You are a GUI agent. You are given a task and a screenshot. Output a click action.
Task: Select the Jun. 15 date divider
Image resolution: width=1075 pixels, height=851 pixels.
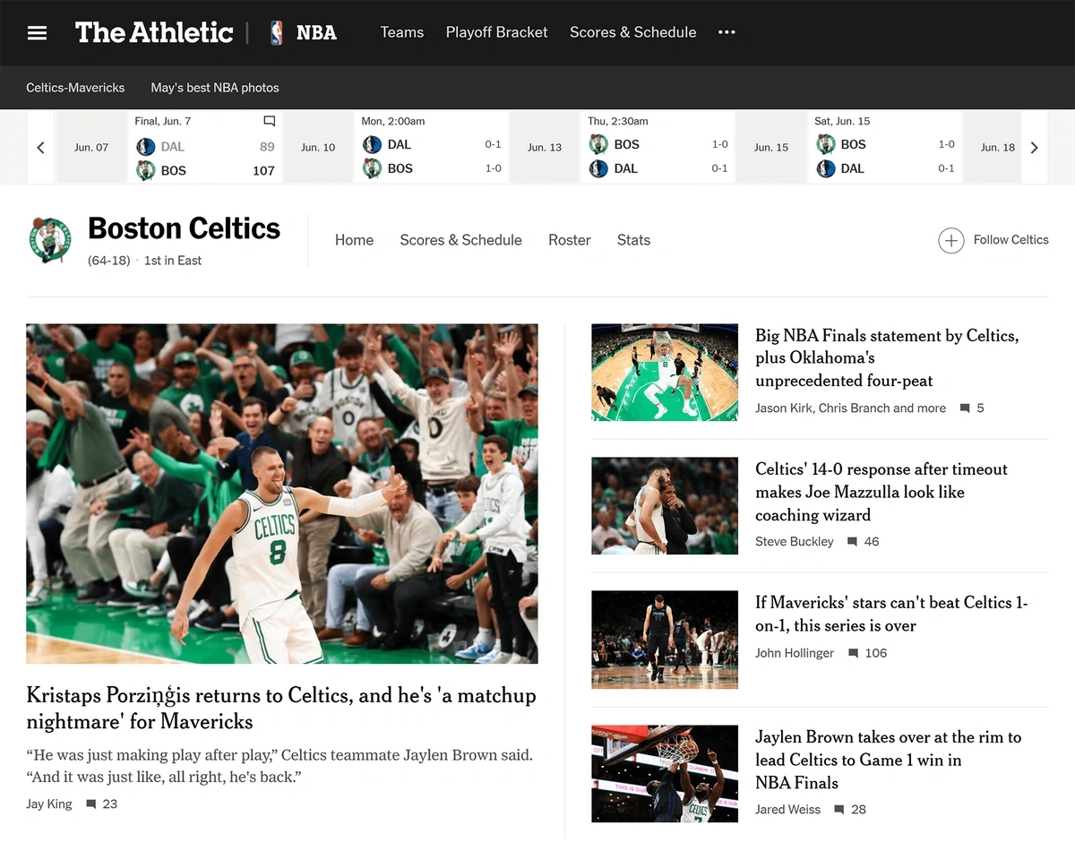[x=771, y=148]
